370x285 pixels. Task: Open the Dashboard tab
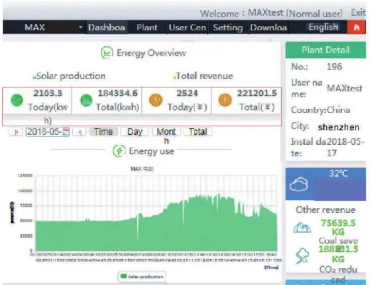point(107,28)
